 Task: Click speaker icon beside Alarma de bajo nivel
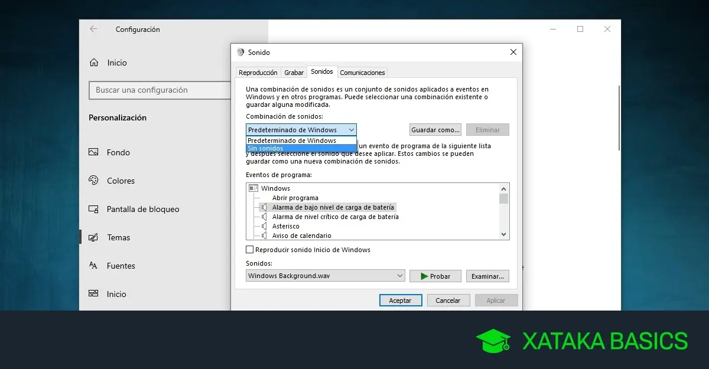click(264, 207)
